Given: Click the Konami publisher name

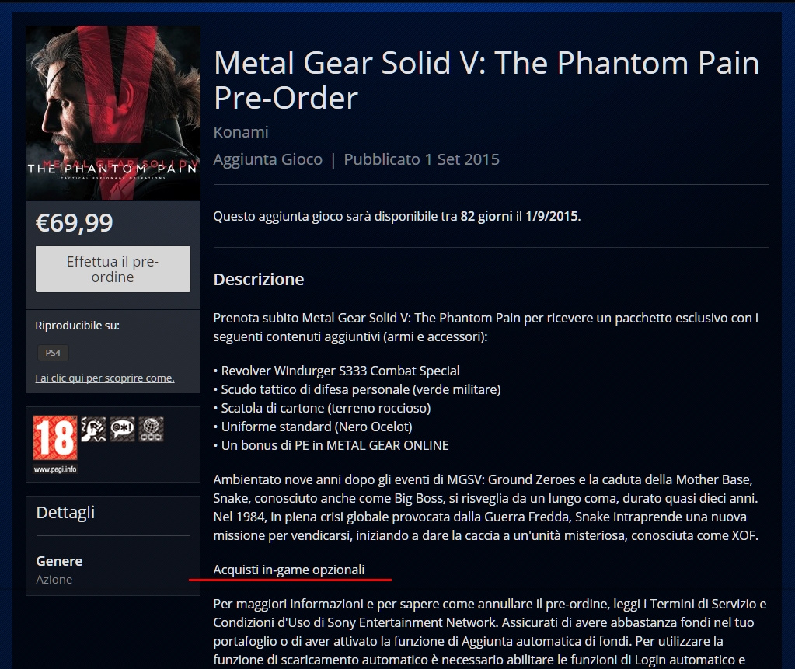Looking at the screenshot, I should (241, 132).
